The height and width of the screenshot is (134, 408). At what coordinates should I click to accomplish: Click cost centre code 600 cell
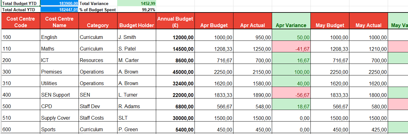tap(21, 129)
